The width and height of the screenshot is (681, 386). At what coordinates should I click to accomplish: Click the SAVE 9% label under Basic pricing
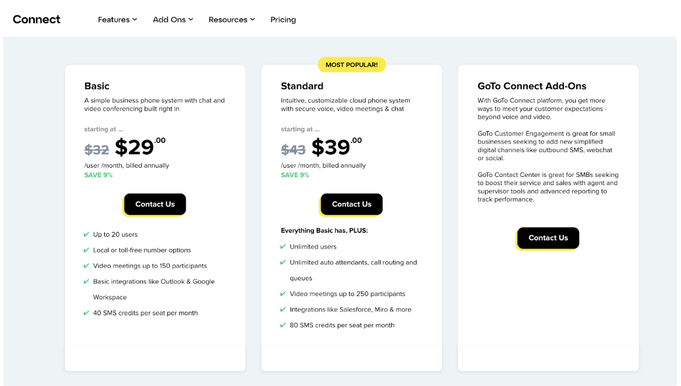click(x=98, y=175)
